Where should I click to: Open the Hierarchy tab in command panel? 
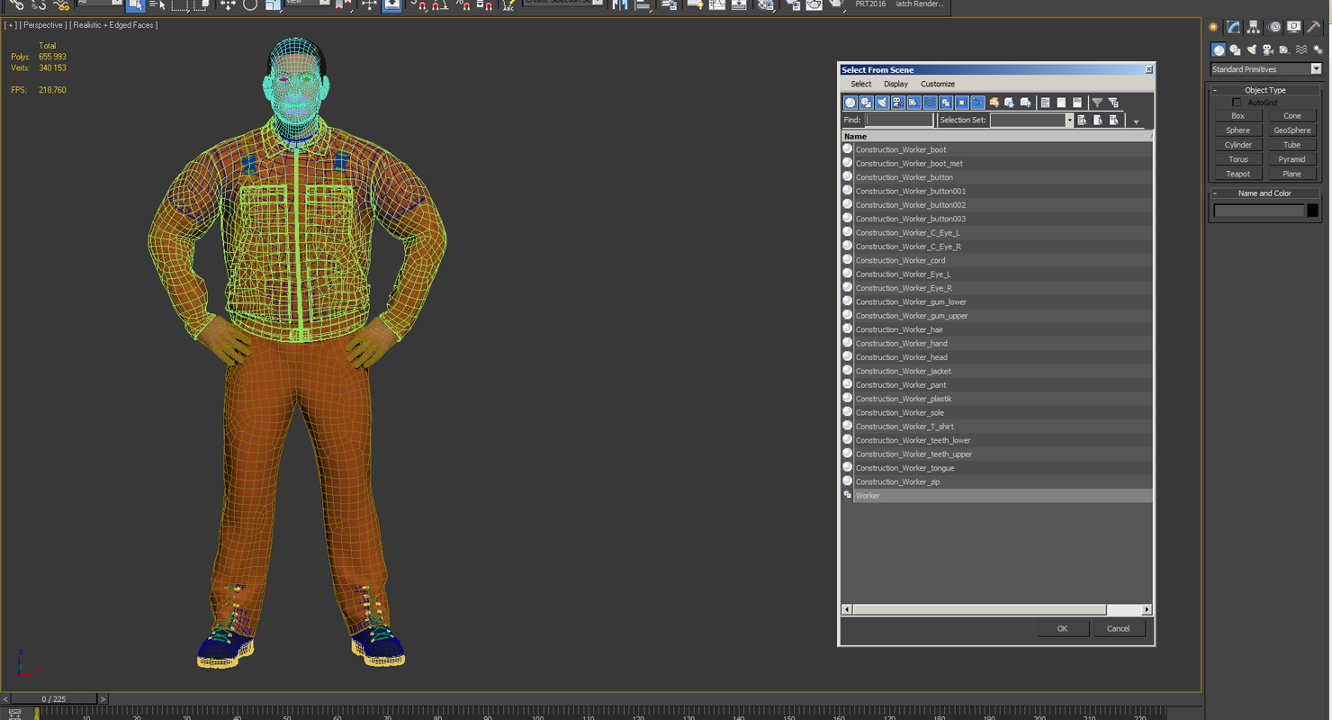tap(1253, 27)
